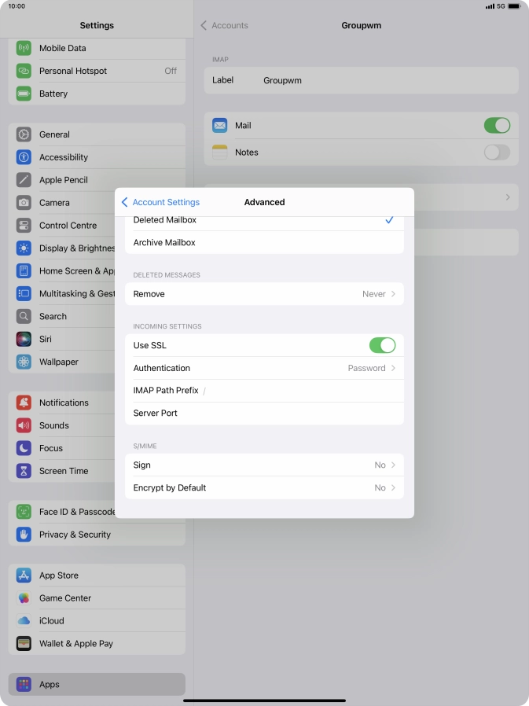Choose Archive Mailbox option

coord(264,243)
